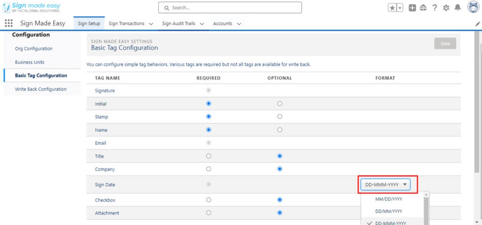Open Write Back Configuration settings

40,89
